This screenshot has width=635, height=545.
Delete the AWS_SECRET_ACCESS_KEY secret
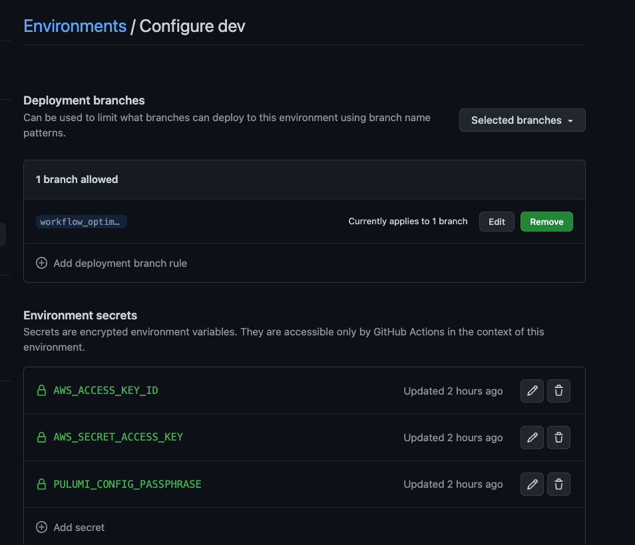[x=558, y=437]
